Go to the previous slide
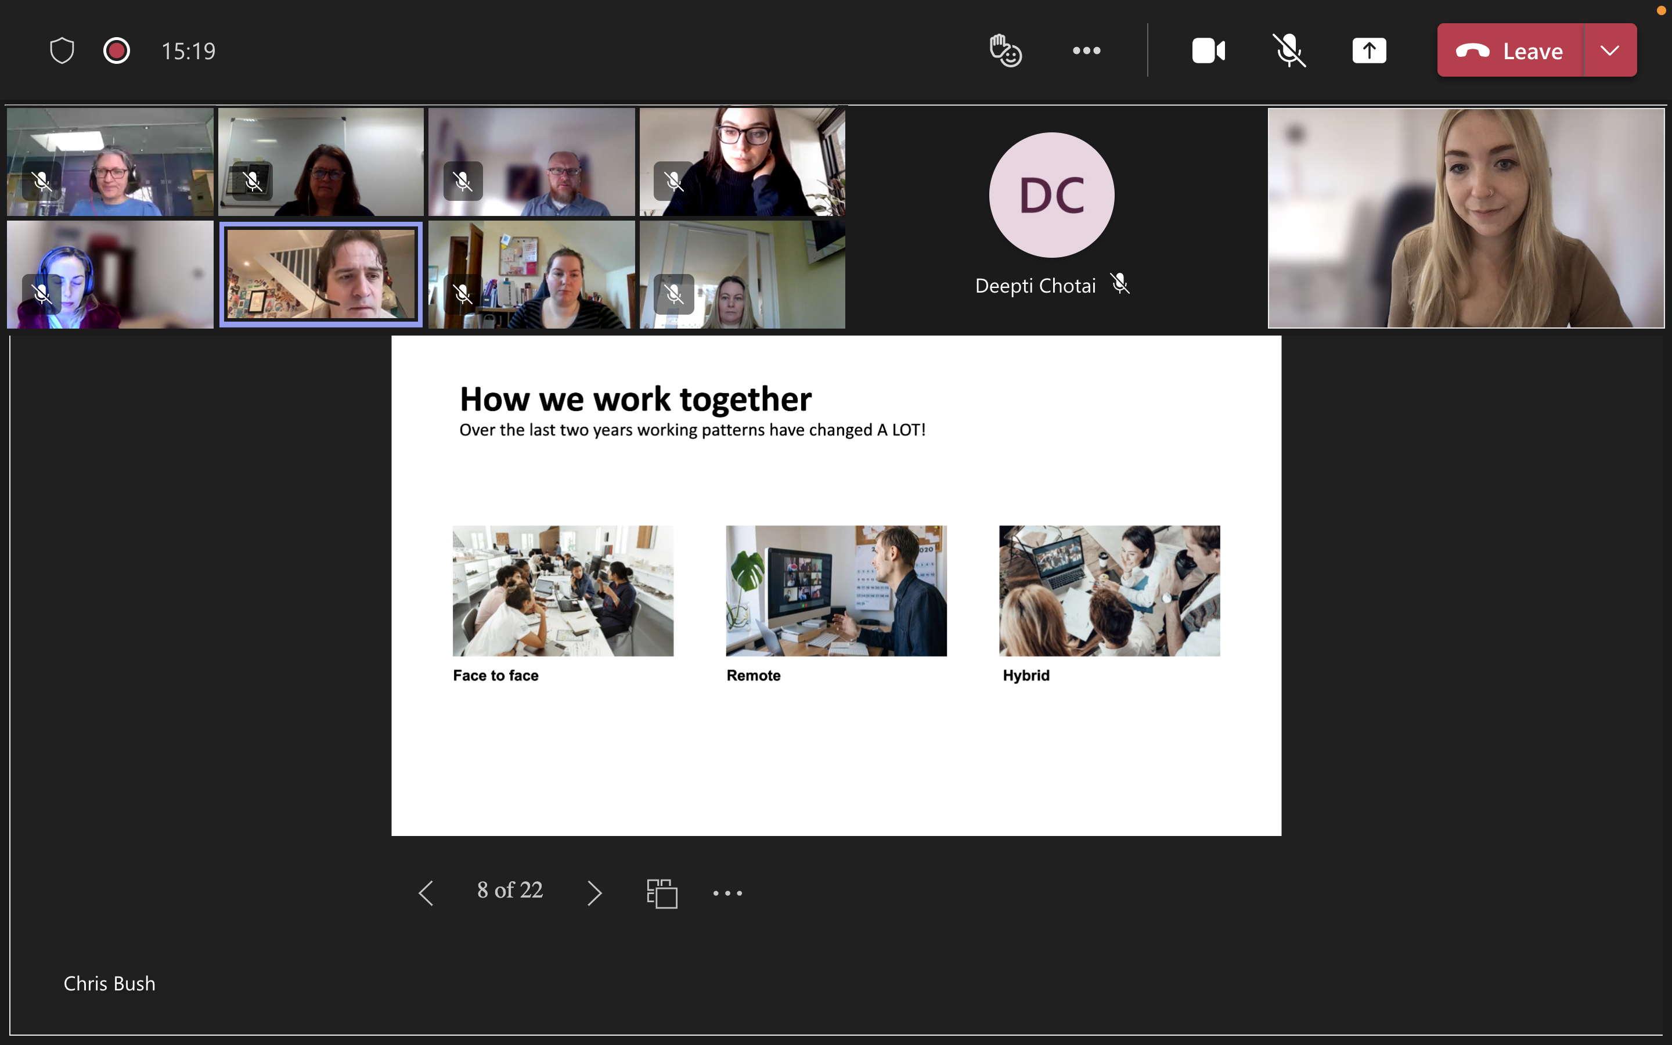Screen dimensions: 1672x1045 [426, 893]
